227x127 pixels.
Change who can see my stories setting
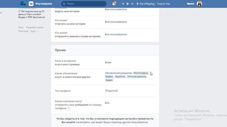(116, 10)
